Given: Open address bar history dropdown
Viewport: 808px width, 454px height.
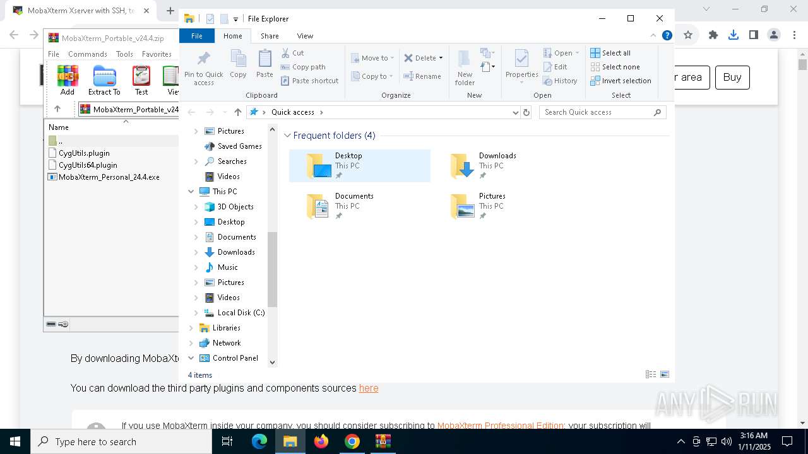Looking at the screenshot, I should coord(516,112).
